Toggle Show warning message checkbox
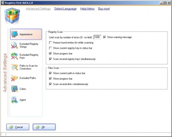The height and width of the screenshot is (137, 172). (104, 37)
